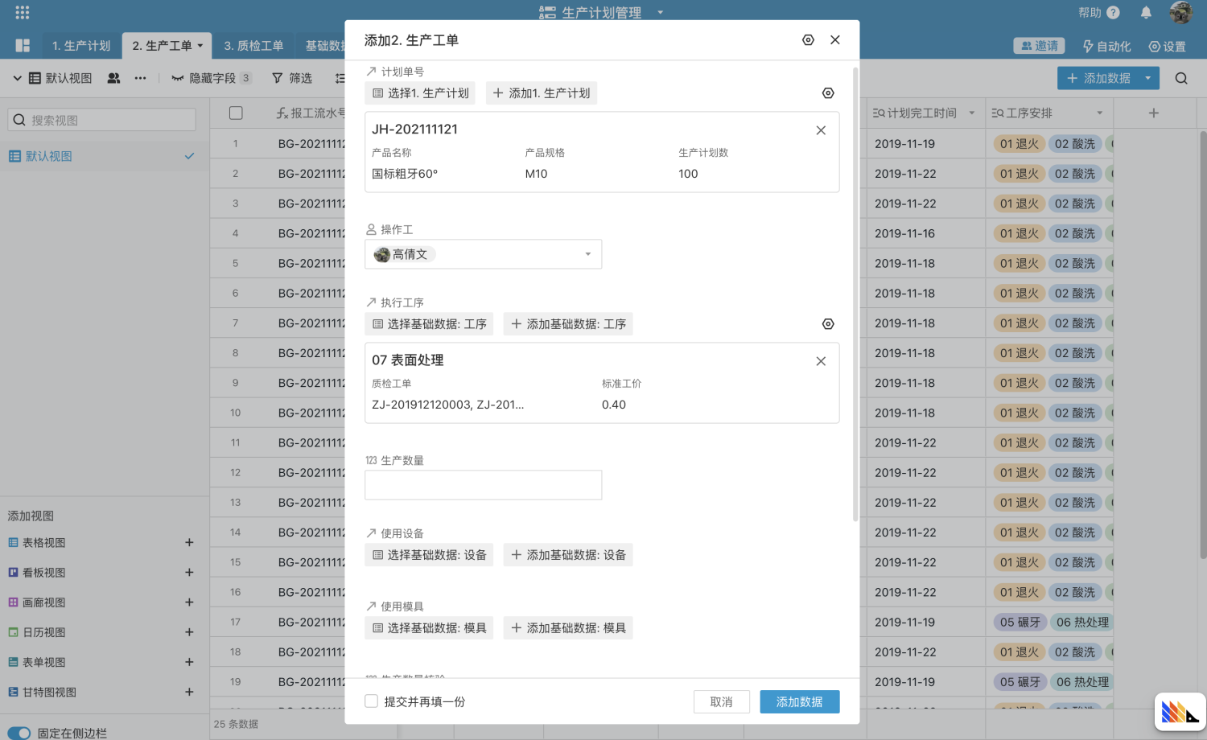Add a new 甘特图视图 with plus
The width and height of the screenshot is (1207, 740).
(189, 692)
